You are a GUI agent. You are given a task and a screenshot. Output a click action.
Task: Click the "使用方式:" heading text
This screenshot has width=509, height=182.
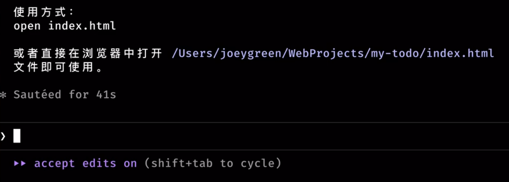43,12
